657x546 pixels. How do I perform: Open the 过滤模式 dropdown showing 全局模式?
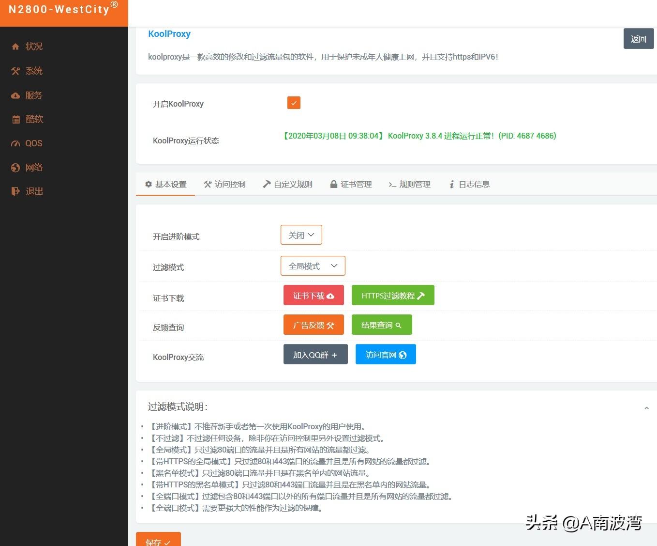[x=313, y=266]
